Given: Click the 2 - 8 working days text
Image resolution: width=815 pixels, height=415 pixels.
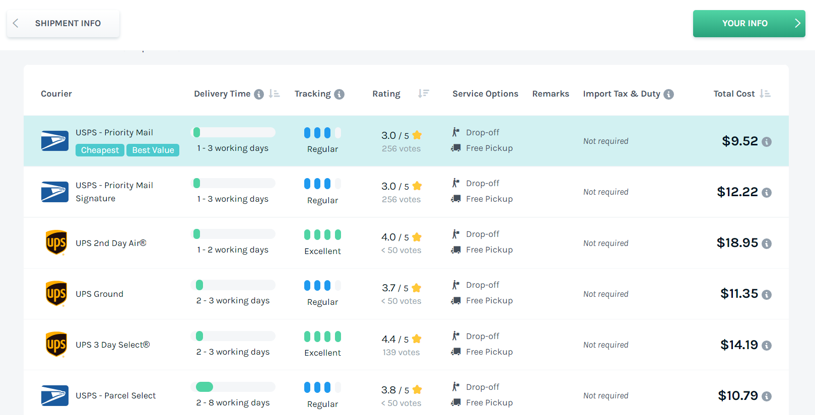Looking at the screenshot, I should [233, 403].
